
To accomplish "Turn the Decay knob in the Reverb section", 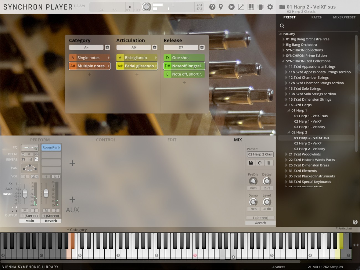I will (x=267, y=181).
